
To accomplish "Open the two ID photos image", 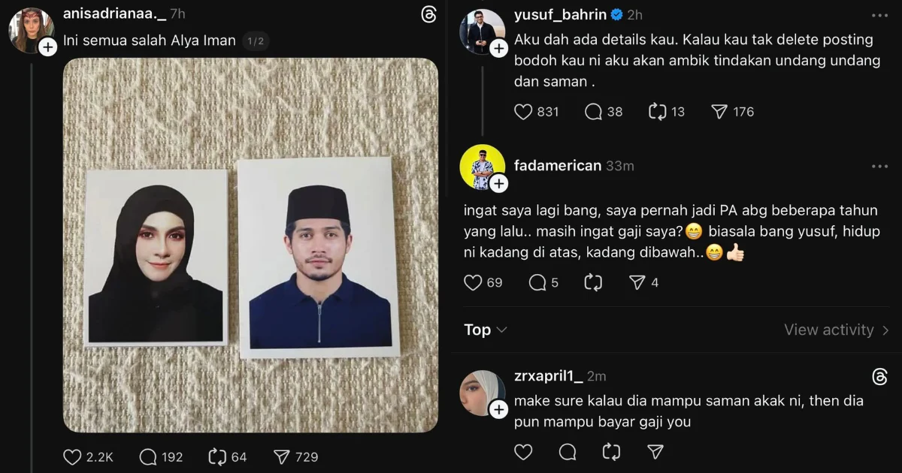I will 250,245.
